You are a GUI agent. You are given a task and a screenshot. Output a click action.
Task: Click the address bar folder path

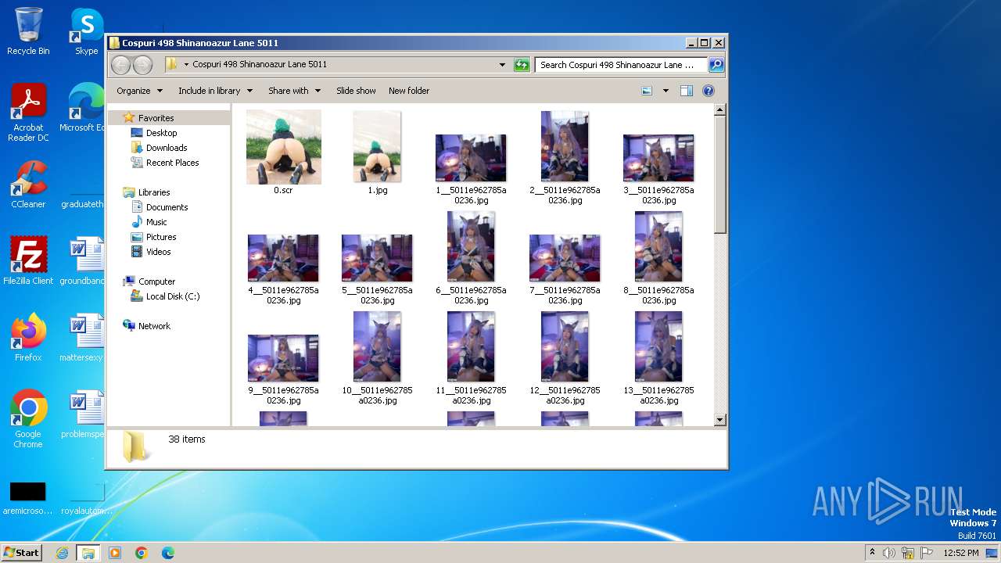tap(260, 64)
